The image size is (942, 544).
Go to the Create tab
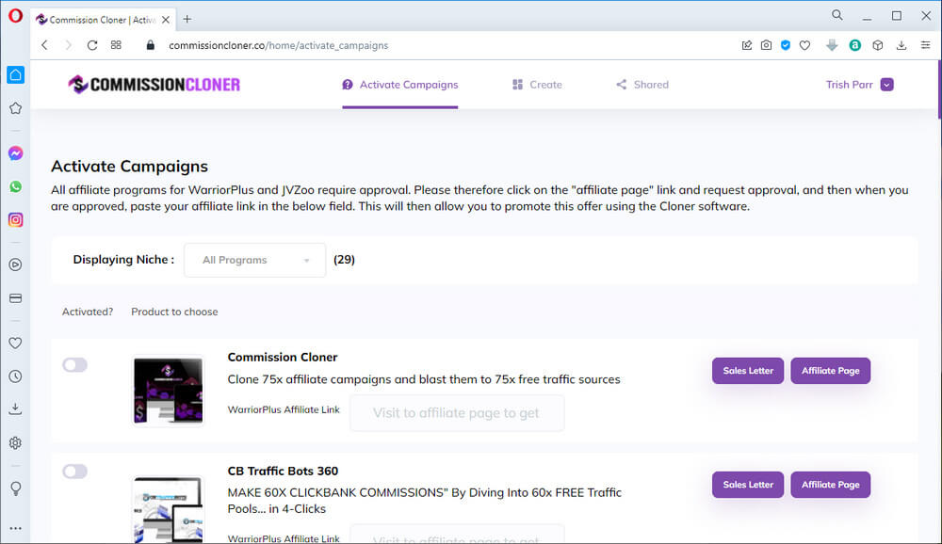(537, 85)
